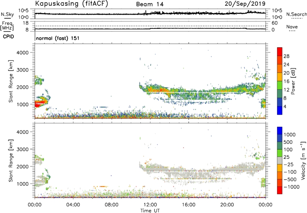307x213 pixels.
Task: Click the 60 tick on Nave axis
Action: tap(274, 23)
